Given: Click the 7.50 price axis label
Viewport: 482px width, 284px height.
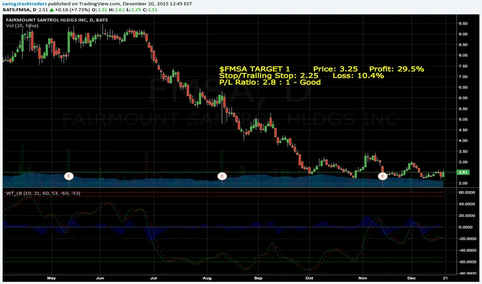Looking at the screenshot, I should [x=463, y=66].
